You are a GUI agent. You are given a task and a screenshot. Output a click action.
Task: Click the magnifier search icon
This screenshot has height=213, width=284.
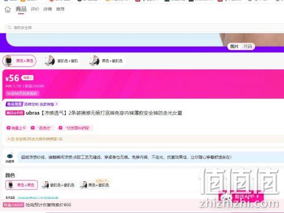10,28
